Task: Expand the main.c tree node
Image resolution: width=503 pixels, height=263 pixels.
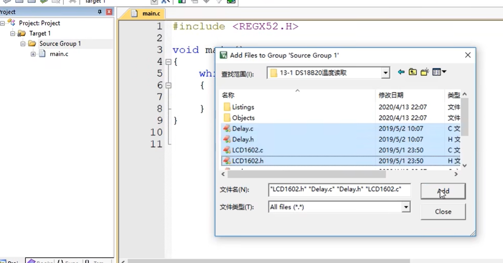Action: [x=33, y=54]
